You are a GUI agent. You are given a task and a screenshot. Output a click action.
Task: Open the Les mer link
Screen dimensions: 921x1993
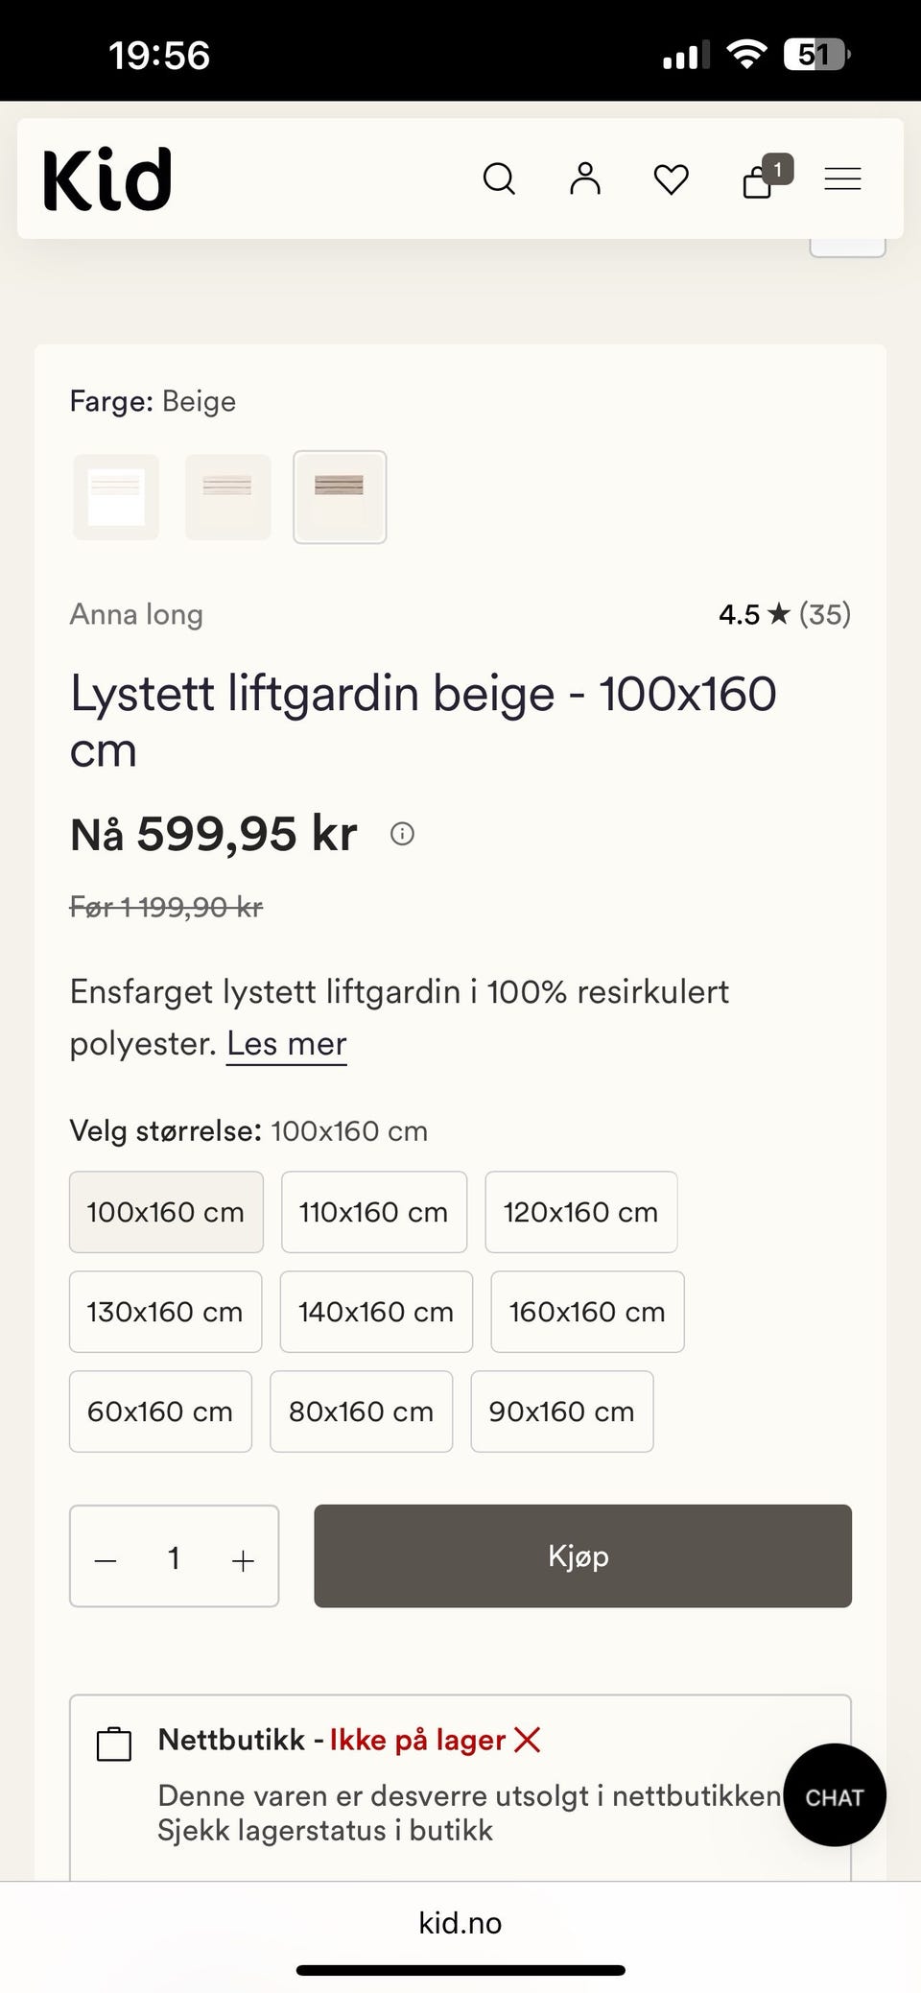point(287,1044)
